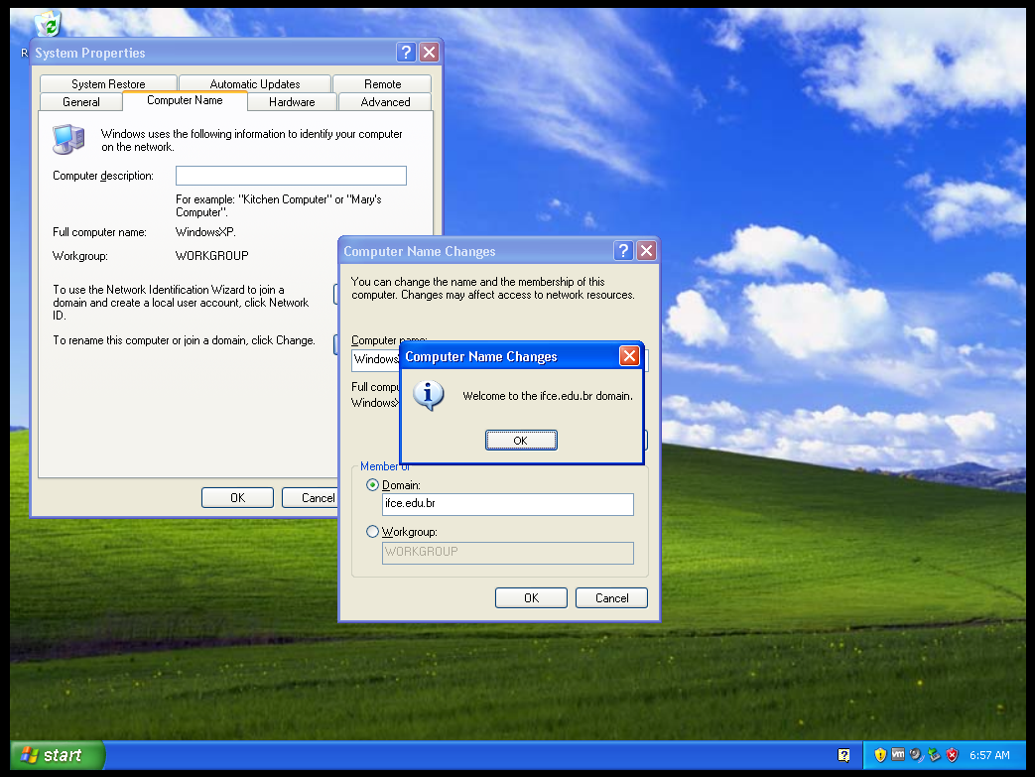Click the yellow question-mark balloon icon in the taskbar
Viewport: 1035px width, 777px height.
(x=843, y=755)
